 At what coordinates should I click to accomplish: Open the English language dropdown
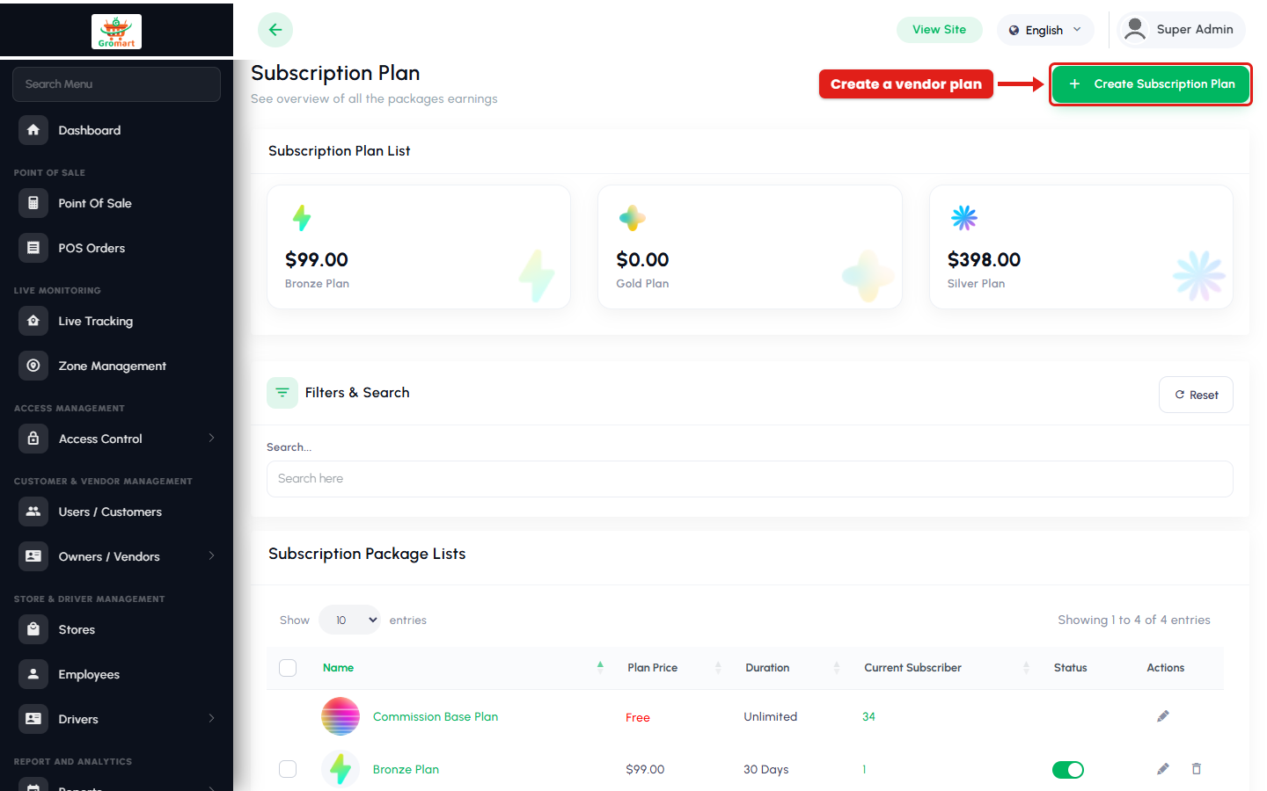click(1045, 30)
